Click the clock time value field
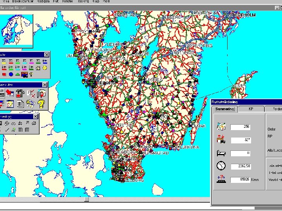The height and width of the screenshot is (211, 282). point(240,166)
